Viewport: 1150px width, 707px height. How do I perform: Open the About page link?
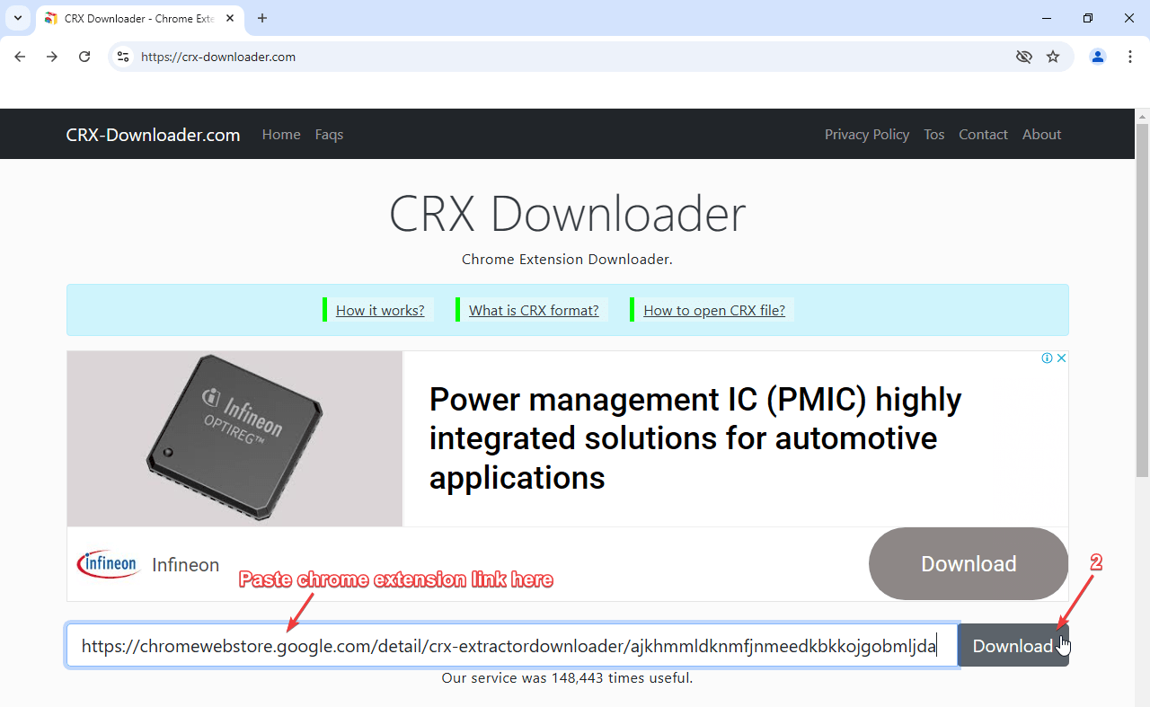(1041, 135)
